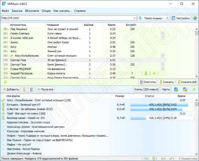This screenshot has width=199, height=161.
Task: Click the progress bar of Бутырка - Зелёный дом 67
Action: [162, 105]
